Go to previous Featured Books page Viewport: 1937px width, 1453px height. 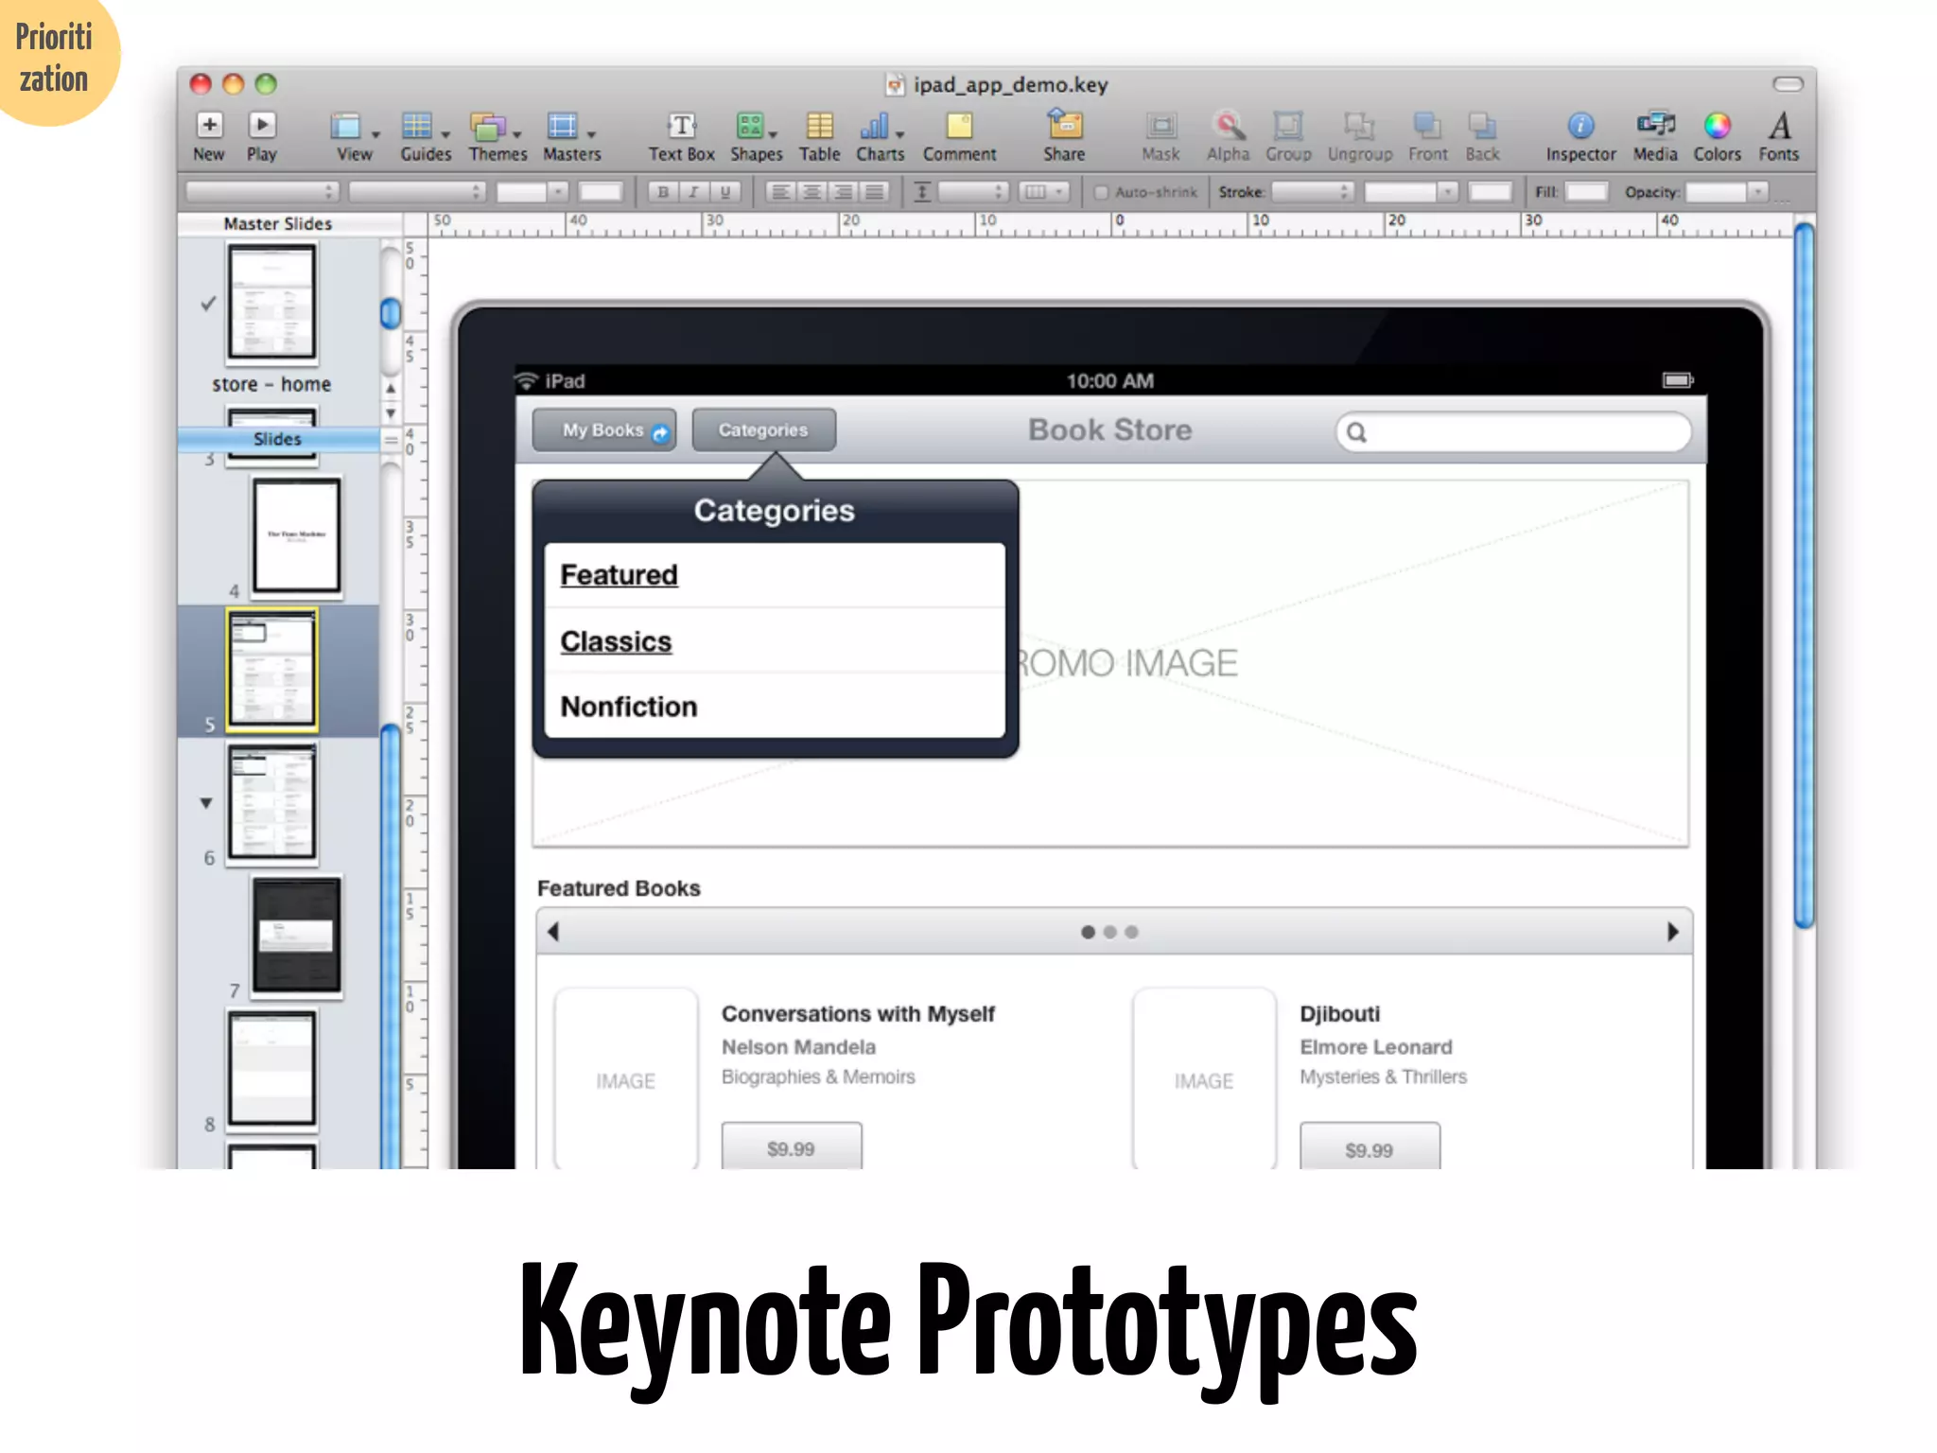(x=554, y=932)
